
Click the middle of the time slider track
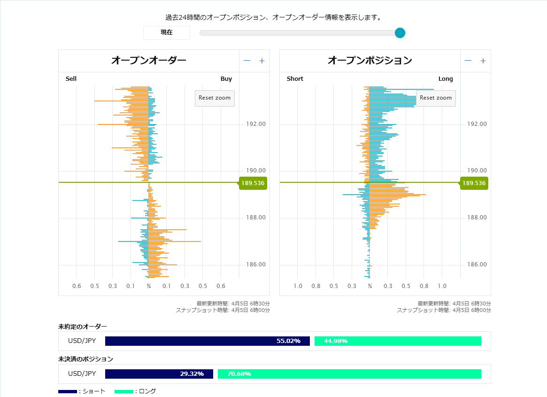[x=300, y=33]
